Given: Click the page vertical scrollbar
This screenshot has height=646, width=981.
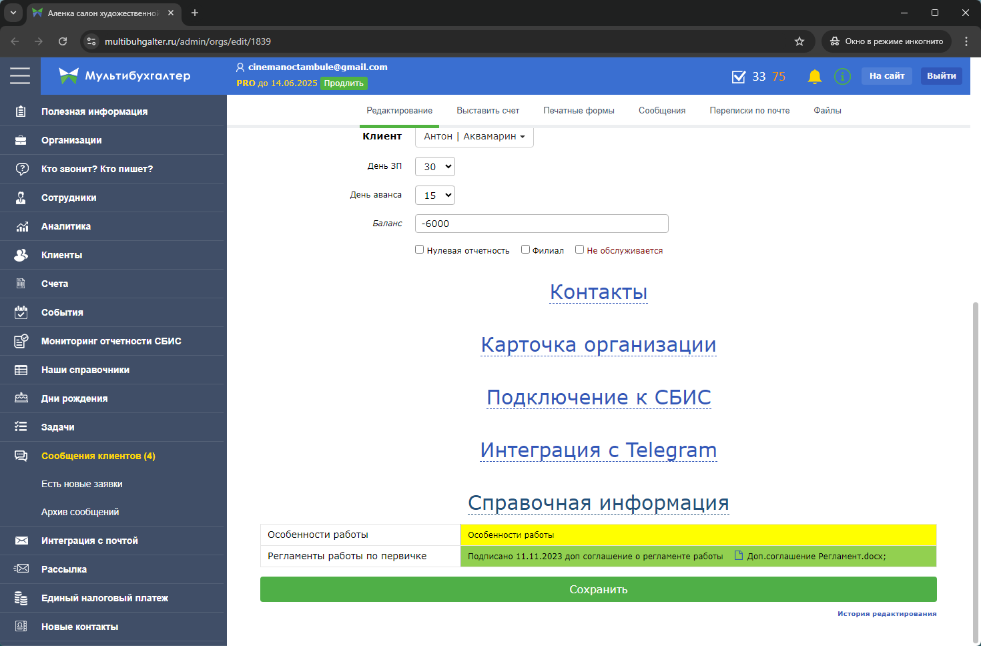Looking at the screenshot, I should point(975,467).
